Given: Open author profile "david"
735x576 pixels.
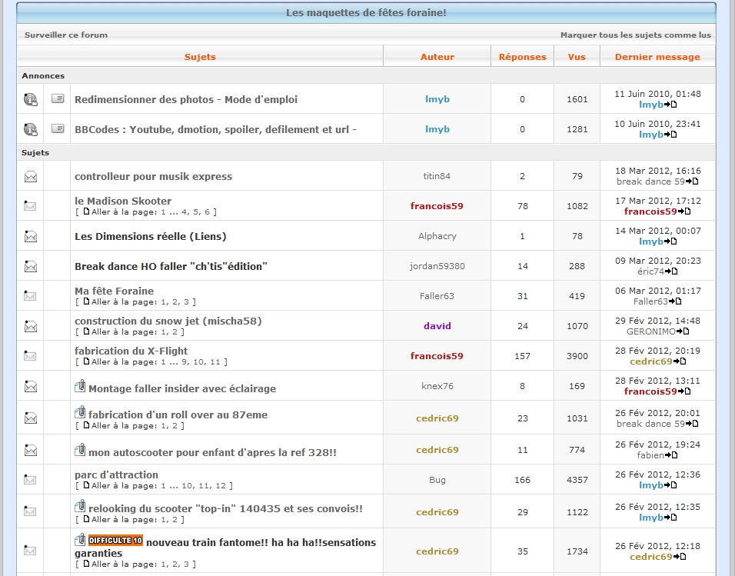Looking at the screenshot, I should [x=437, y=326].
